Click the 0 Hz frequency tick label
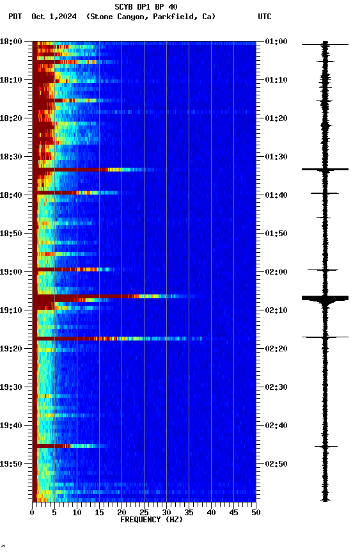353x553 pixels. click(x=33, y=513)
